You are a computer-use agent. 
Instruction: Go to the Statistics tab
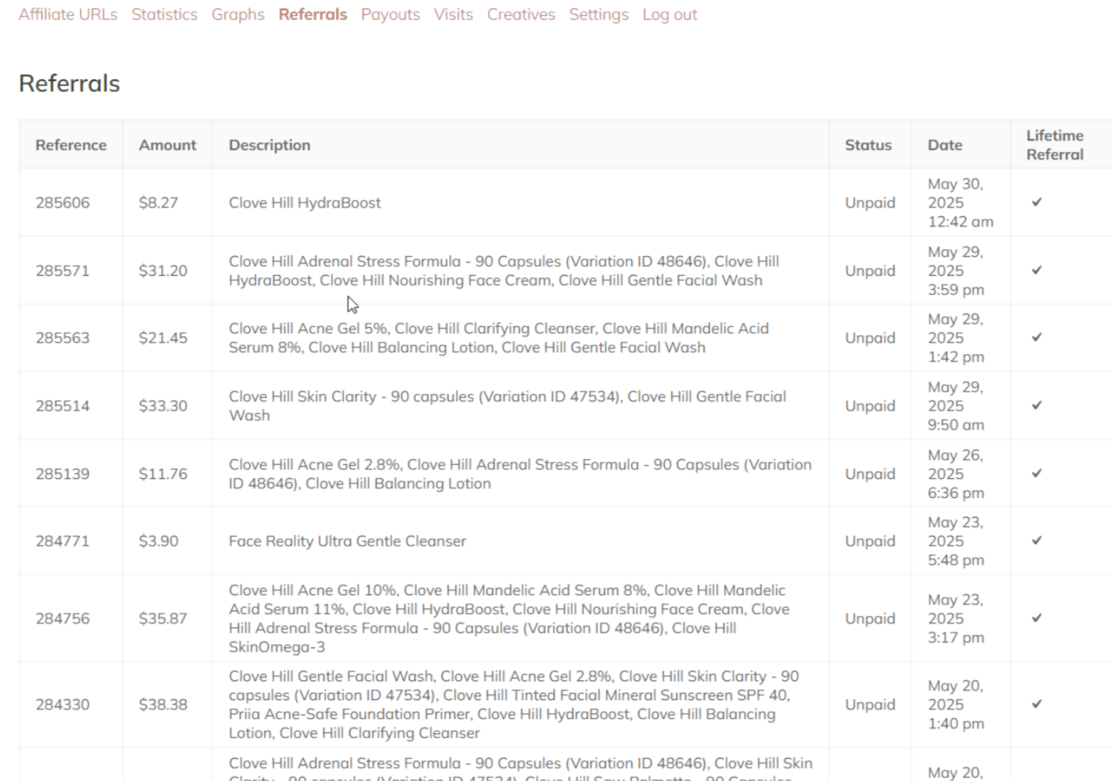click(x=164, y=14)
